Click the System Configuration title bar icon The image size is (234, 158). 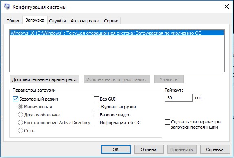click(7, 7)
